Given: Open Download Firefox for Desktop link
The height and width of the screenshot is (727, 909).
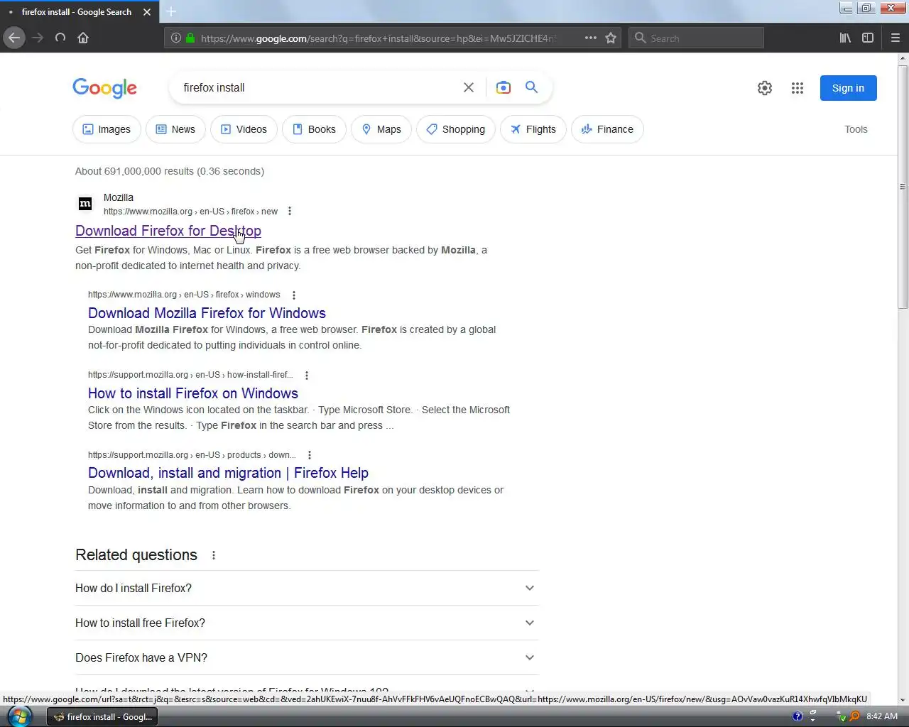Looking at the screenshot, I should [168, 231].
